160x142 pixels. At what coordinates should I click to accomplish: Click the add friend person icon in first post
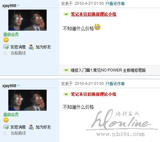coord(31,47)
